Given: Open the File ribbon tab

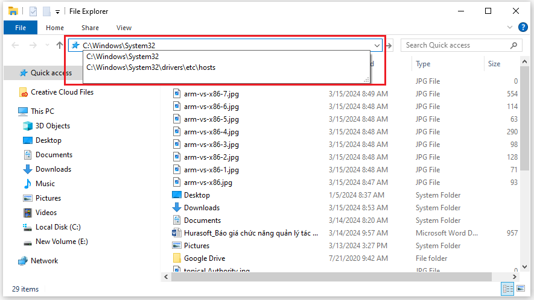Looking at the screenshot, I should (21, 28).
